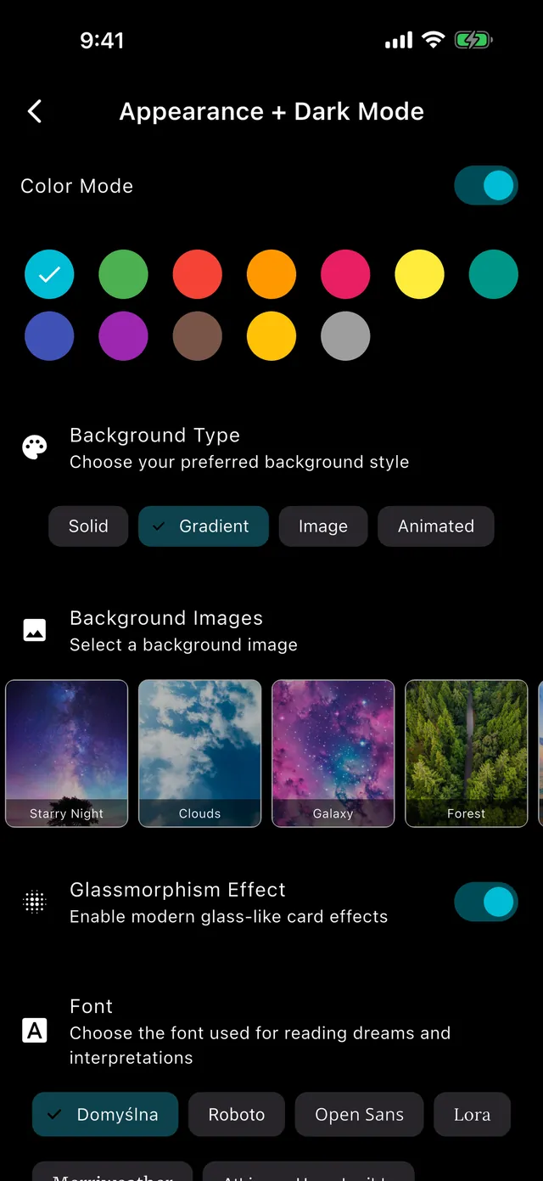Screen dimensions: 543x1181
Task: Tap the dotted Glassmorphism Effect icon
Action: pos(35,902)
